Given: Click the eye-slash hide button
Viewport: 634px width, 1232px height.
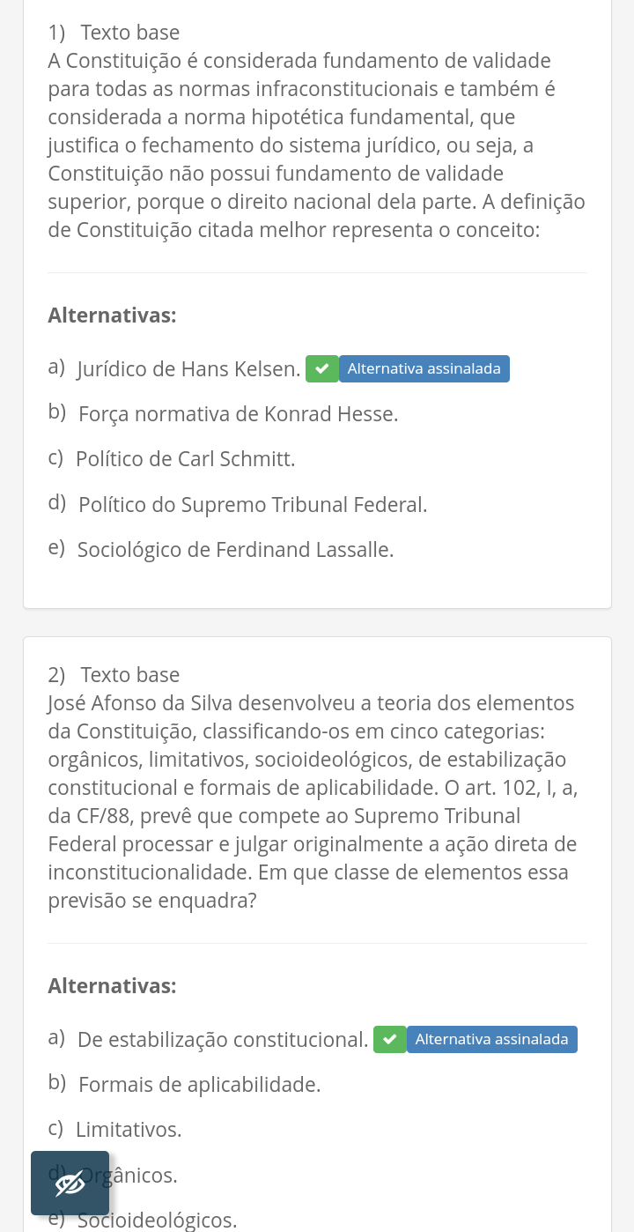Looking at the screenshot, I should pyautogui.click(x=70, y=1183).
